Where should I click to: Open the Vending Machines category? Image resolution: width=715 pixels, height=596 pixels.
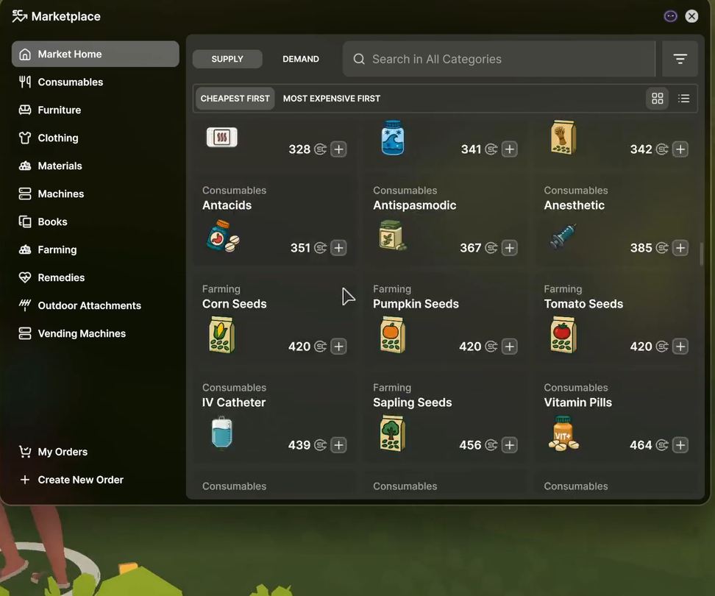(96, 333)
